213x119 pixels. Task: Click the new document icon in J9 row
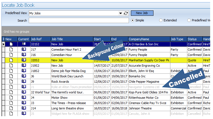11,82
